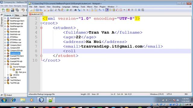Expand the CompanyLibs project node
This screenshot has width=193, height=108.
tap(5, 53)
